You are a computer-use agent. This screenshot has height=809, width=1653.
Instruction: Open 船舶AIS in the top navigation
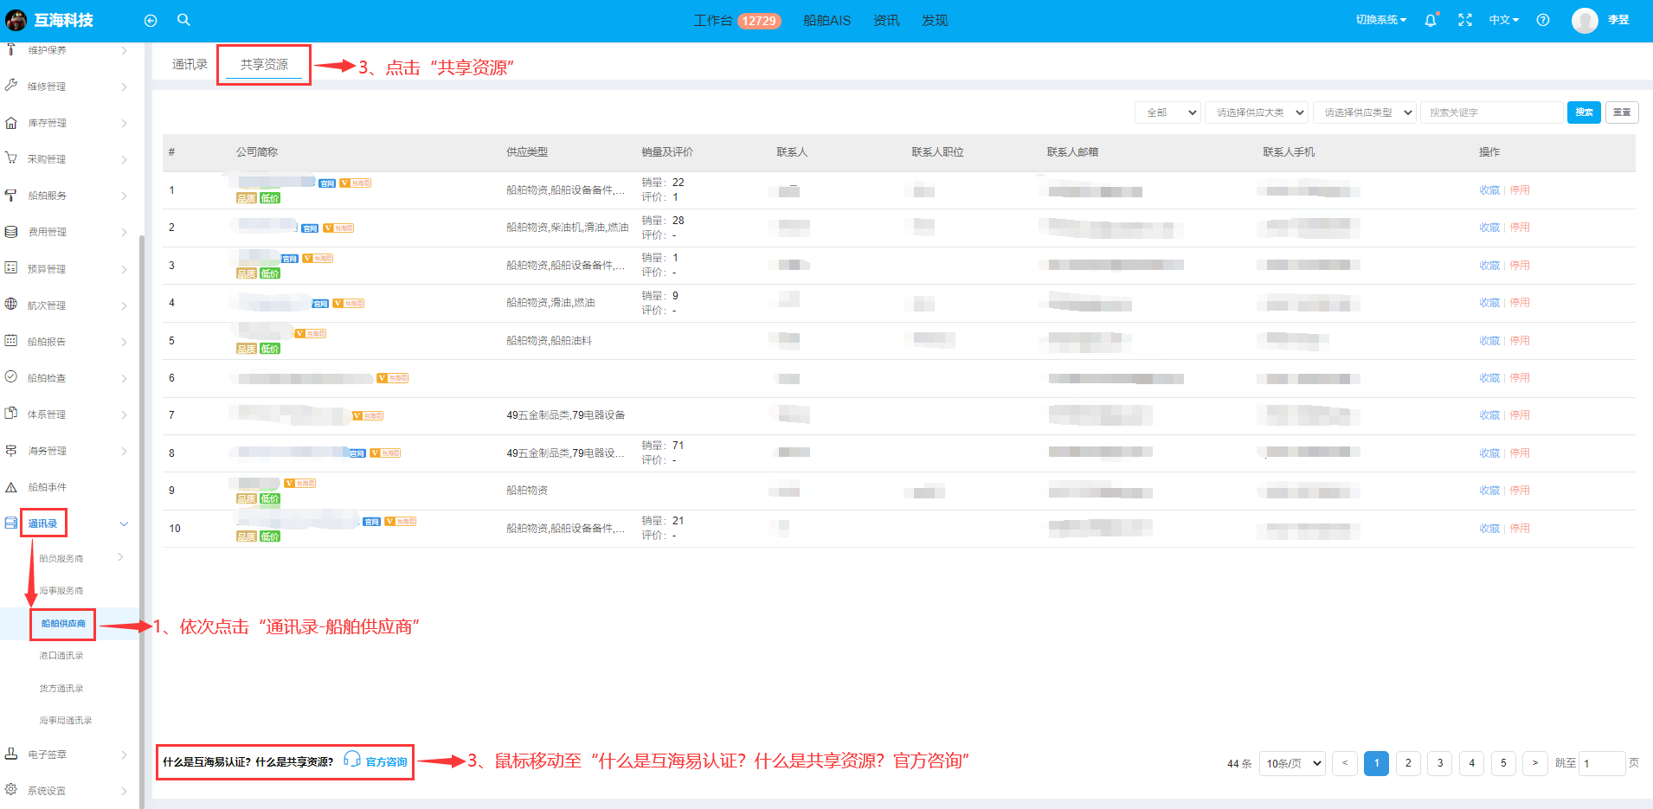click(x=826, y=20)
